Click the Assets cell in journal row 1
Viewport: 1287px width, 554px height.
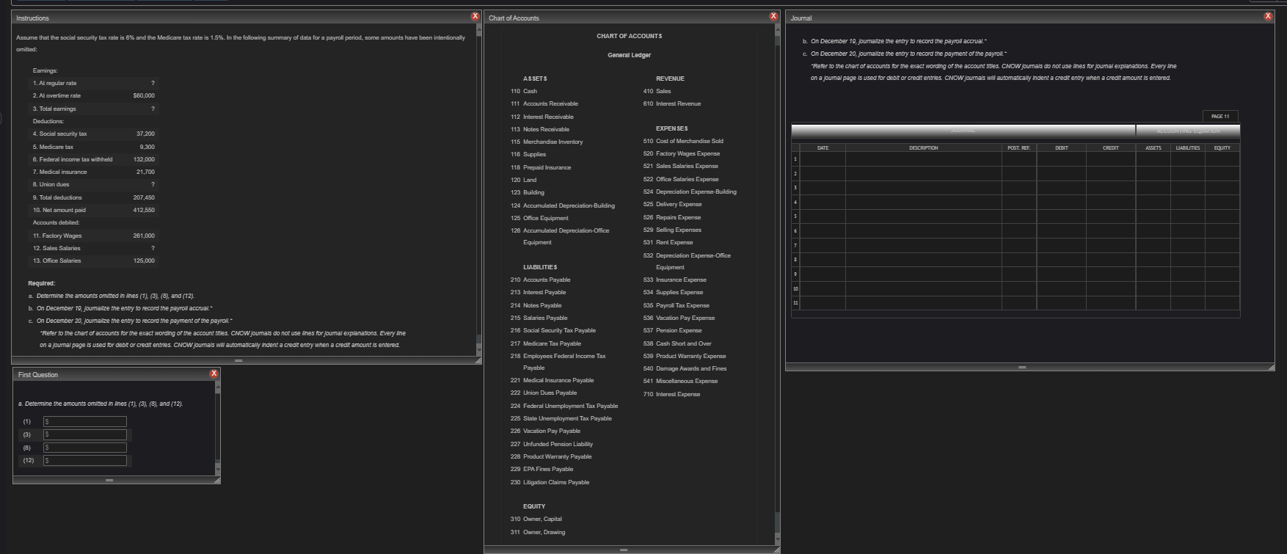pyautogui.click(x=1153, y=159)
